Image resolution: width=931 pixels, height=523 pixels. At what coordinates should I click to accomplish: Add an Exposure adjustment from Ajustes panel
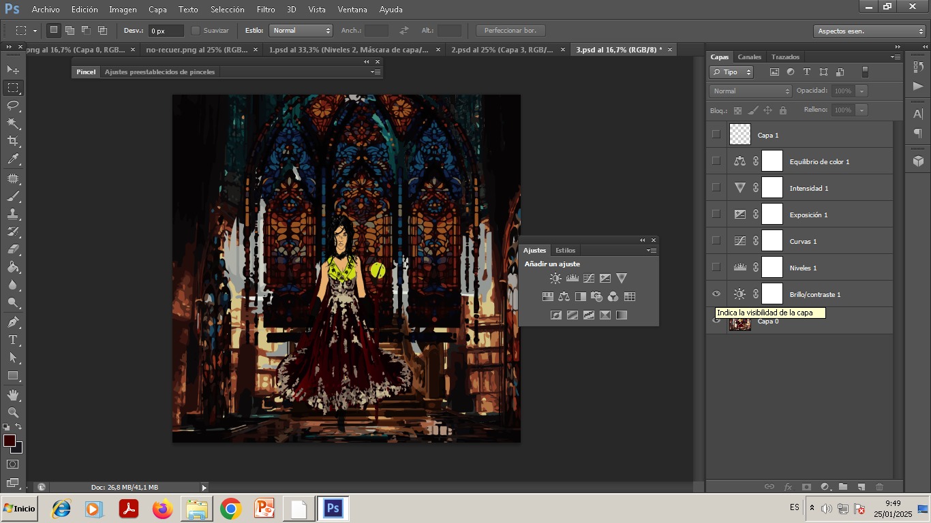click(x=605, y=279)
